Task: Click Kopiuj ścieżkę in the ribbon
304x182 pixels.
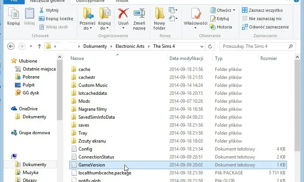Action: coord(56,19)
